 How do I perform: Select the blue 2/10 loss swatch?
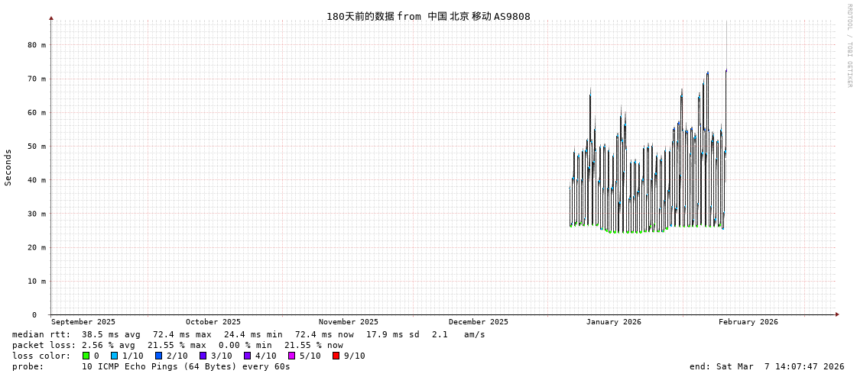(x=158, y=356)
